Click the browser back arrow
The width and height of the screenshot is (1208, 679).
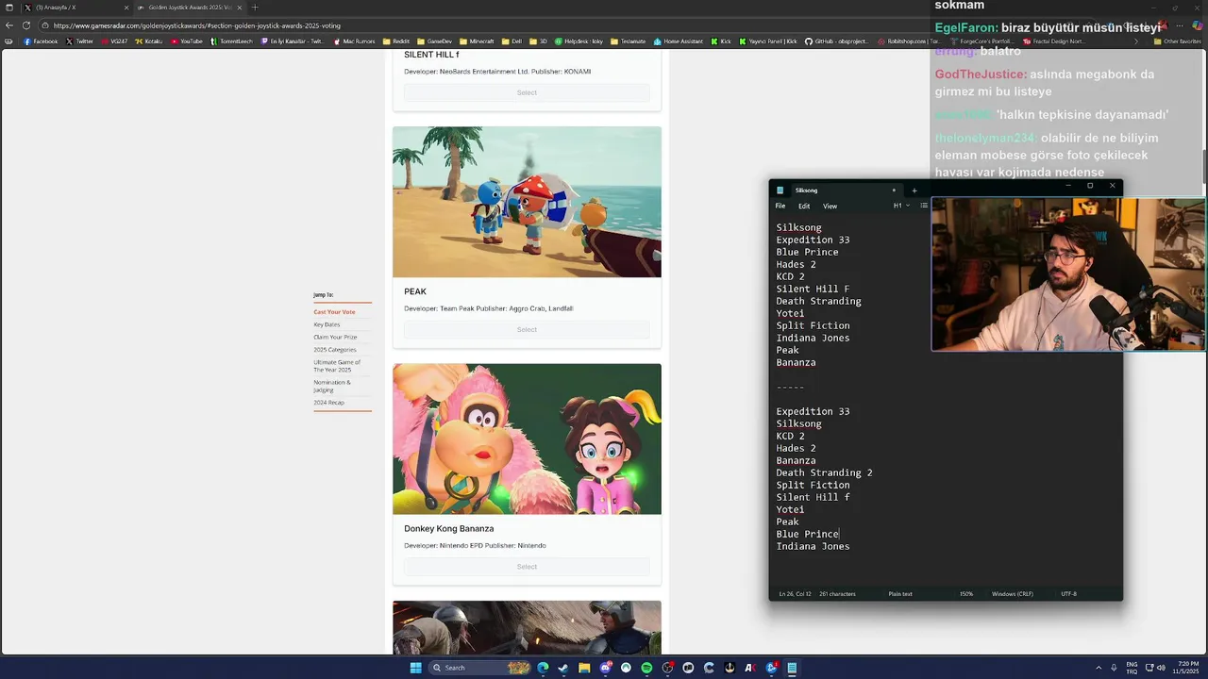point(9,25)
